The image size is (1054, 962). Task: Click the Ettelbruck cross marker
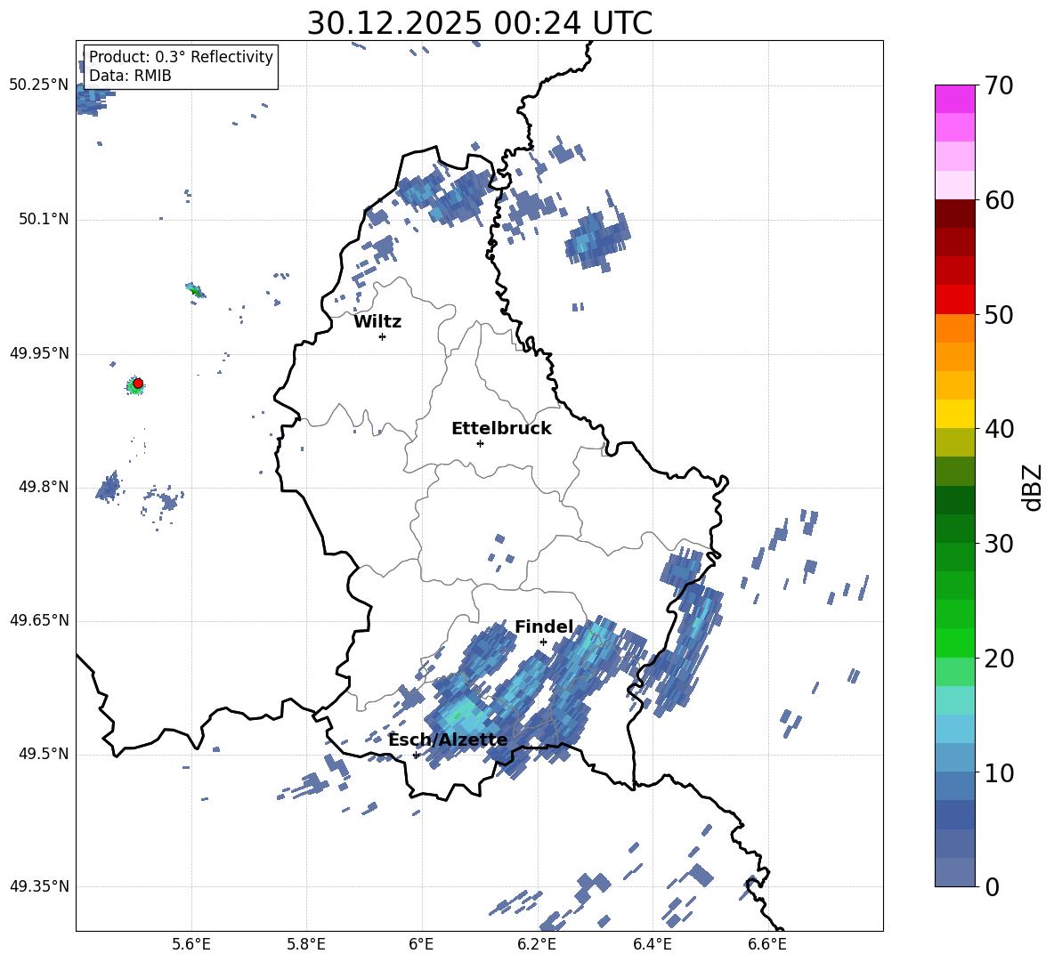tap(480, 443)
